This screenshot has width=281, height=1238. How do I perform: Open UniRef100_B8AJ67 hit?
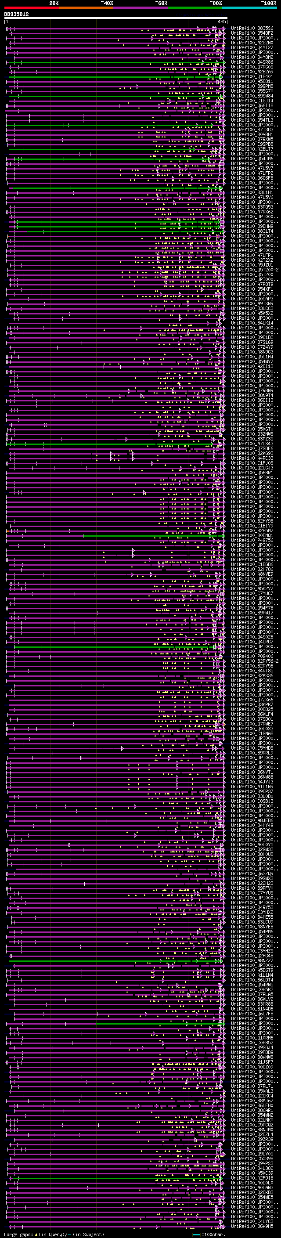pyautogui.click(x=252, y=1101)
